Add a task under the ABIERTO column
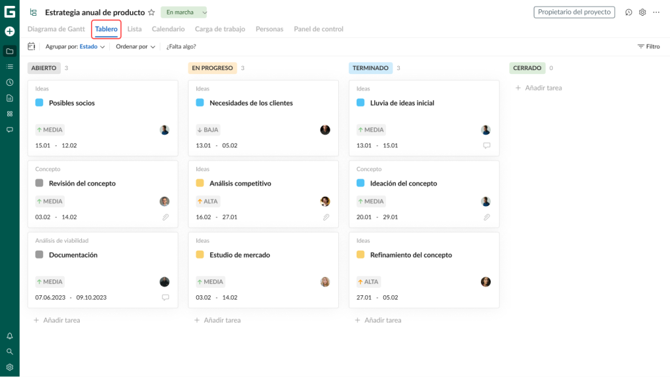This screenshot has width=670, height=377. coord(57,320)
